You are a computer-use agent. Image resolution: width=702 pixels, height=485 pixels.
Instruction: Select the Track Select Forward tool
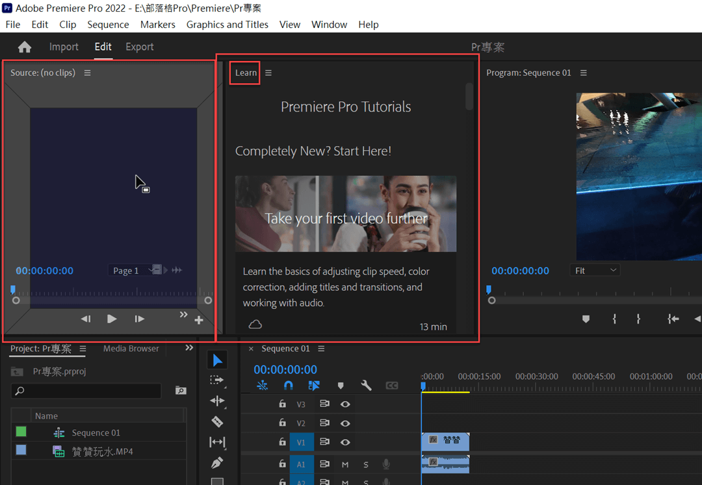(217, 380)
